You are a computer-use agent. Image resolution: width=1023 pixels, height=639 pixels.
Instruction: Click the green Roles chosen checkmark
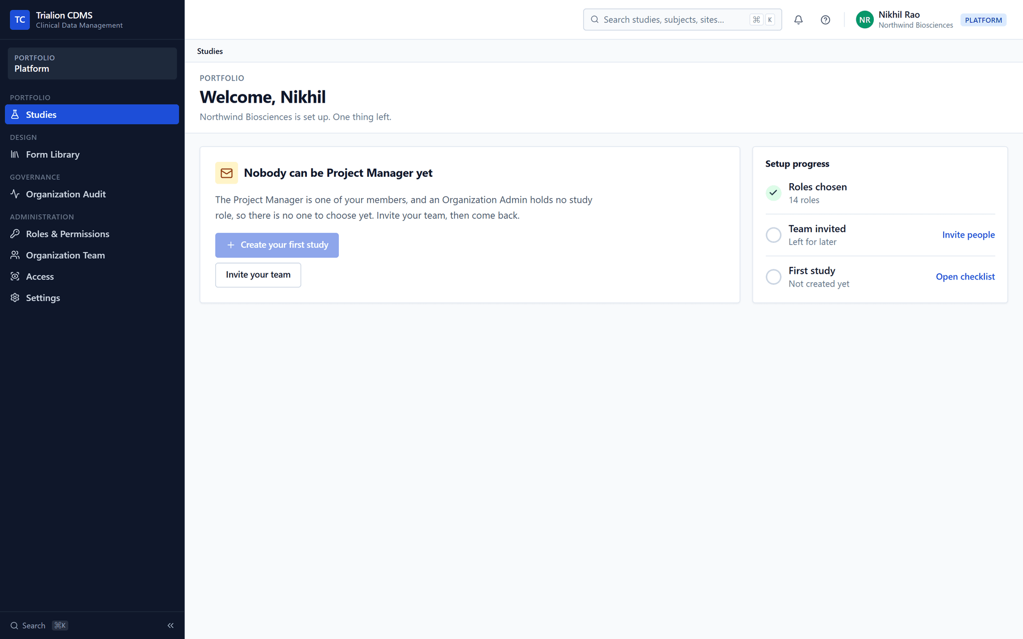[774, 193]
